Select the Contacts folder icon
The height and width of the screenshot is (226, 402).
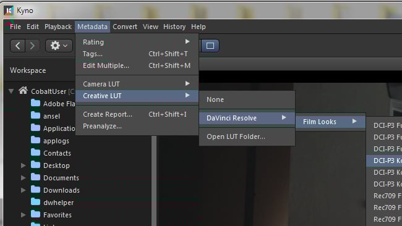tap(35, 153)
